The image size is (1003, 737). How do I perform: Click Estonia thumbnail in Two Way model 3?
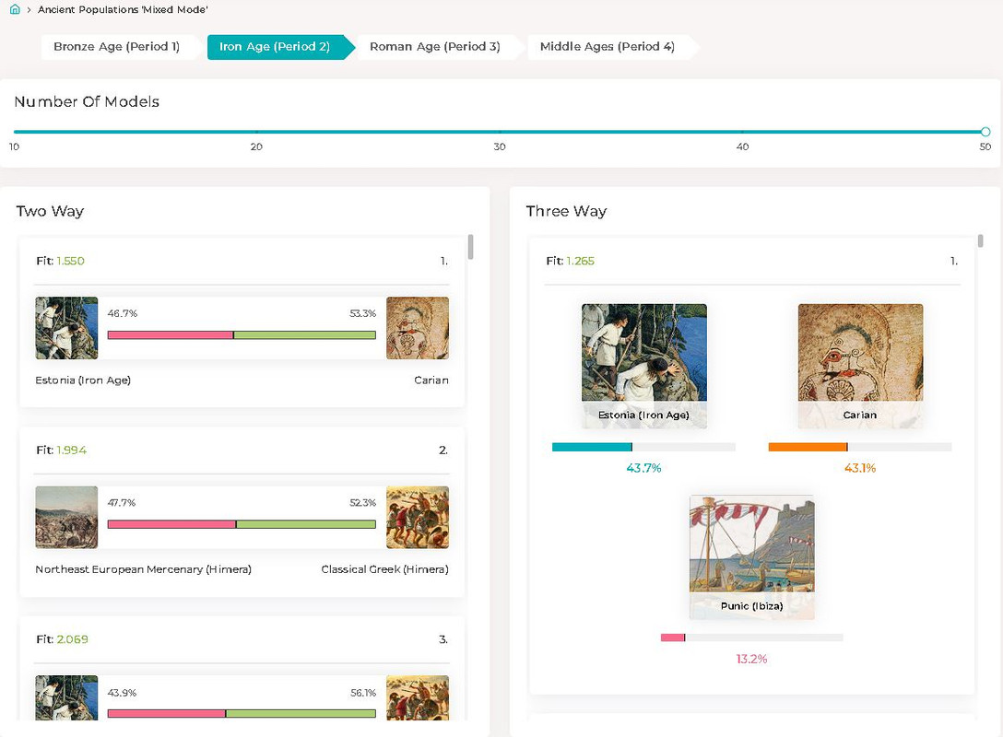click(x=66, y=697)
